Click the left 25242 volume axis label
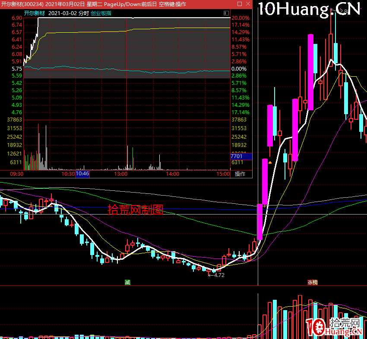 [15, 137]
